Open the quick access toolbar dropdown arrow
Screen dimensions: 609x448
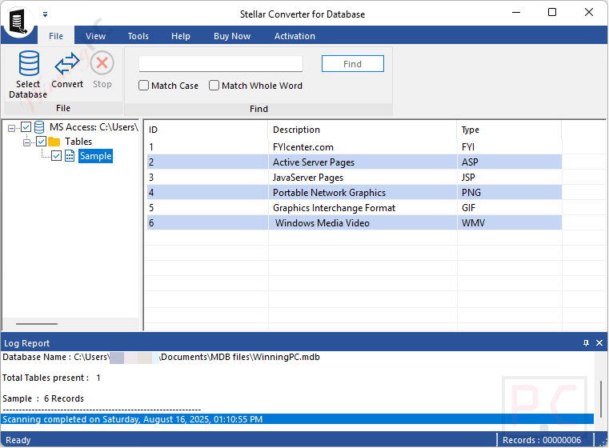[46, 14]
